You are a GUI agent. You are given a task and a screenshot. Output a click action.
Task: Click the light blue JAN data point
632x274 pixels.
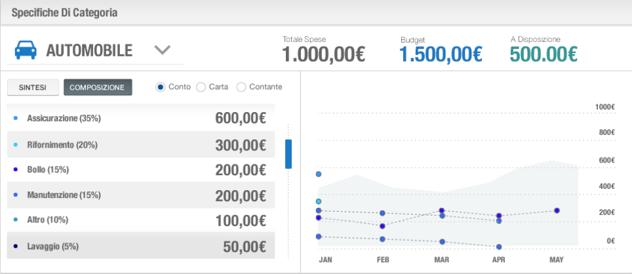(x=319, y=201)
